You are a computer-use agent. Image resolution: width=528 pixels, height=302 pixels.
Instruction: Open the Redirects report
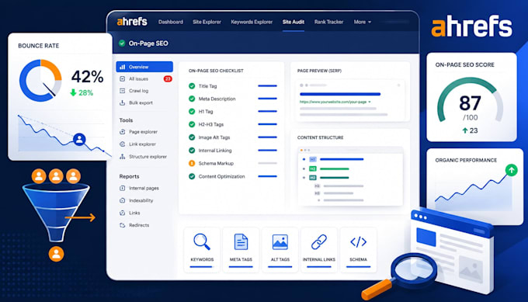(139, 225)
